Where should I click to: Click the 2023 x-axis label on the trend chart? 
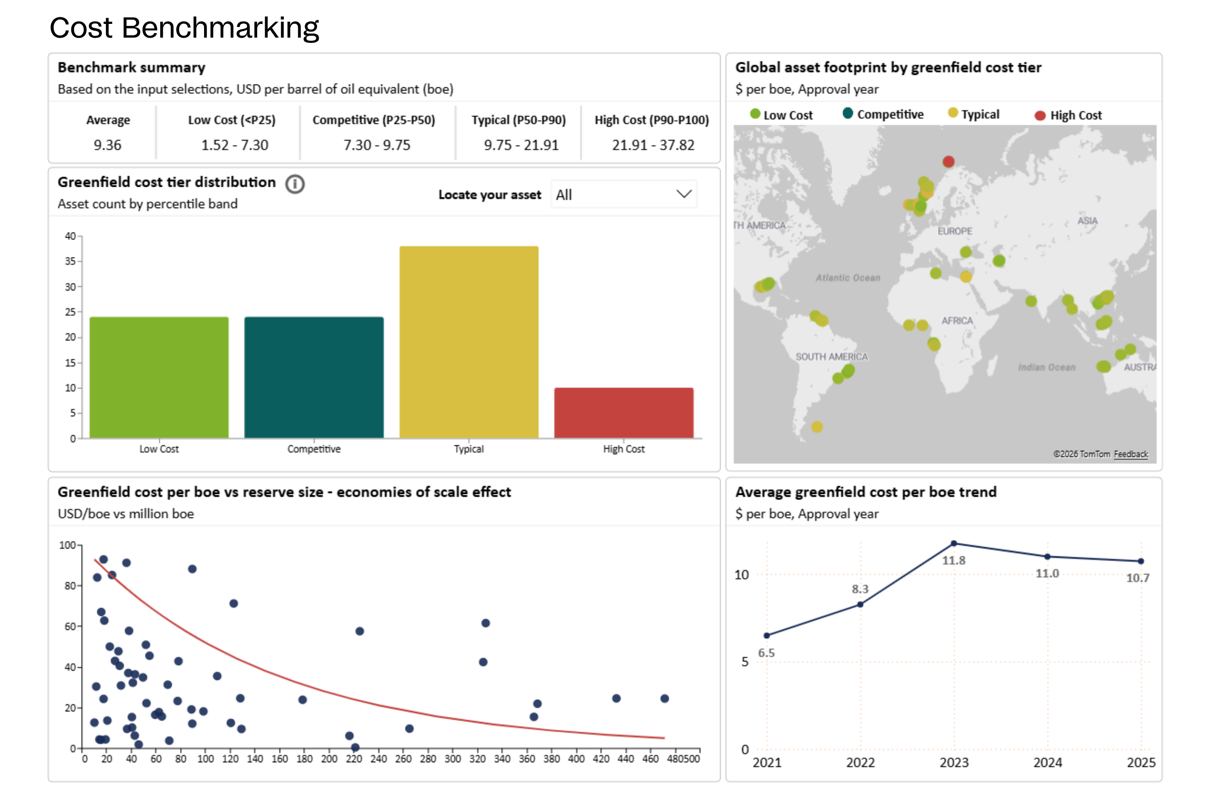tap(953, 762)
